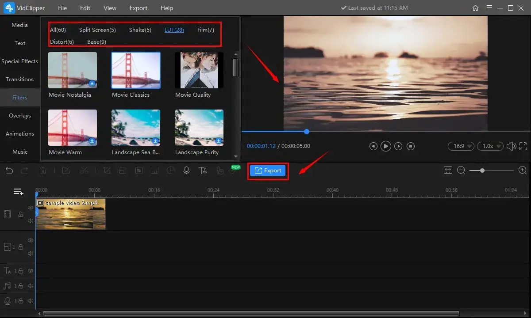Screen dimensions: 531x318
Task: Click the Redo icon above the timeline
Action: [x=25, y=170]
